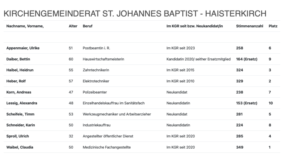Screen dimensions: 286x160
Task: Click the vote count 349
Action: 240,147
